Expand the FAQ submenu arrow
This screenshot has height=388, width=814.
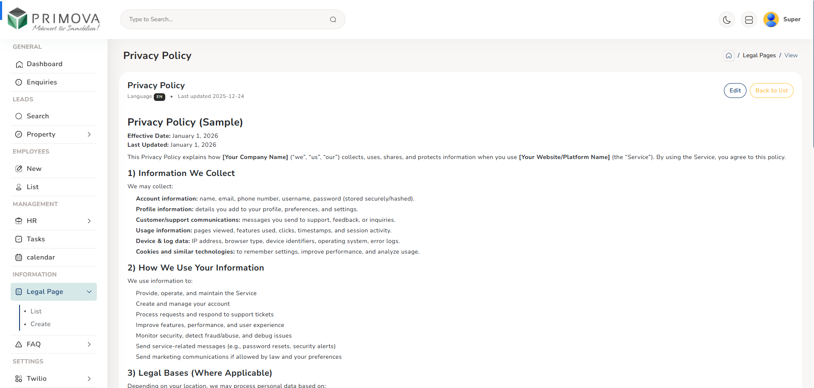coord(89,344)
